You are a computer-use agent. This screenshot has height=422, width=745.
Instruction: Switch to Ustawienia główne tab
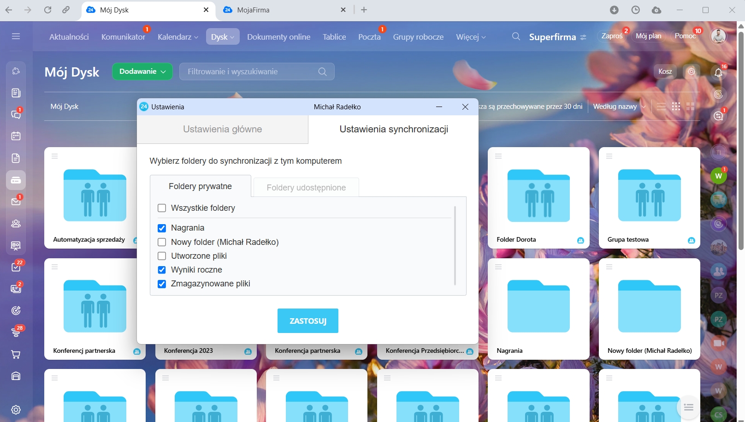[222, 130]
